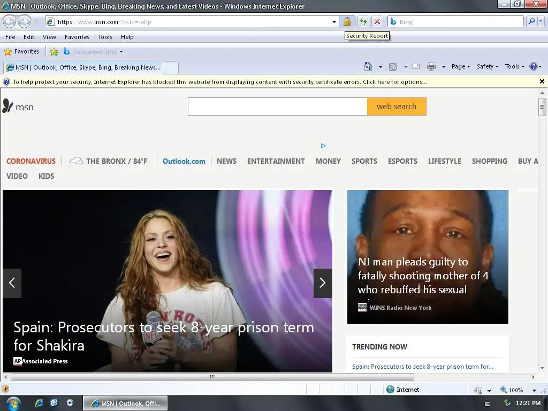Click the Read Mail icon
This screenshot has height=411, width=548.
pos(416,66)
